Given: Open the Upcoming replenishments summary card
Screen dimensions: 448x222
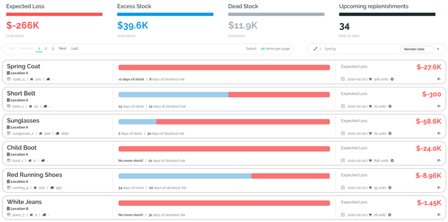Looking at the screenshot, I should click(x=387, y=20).
